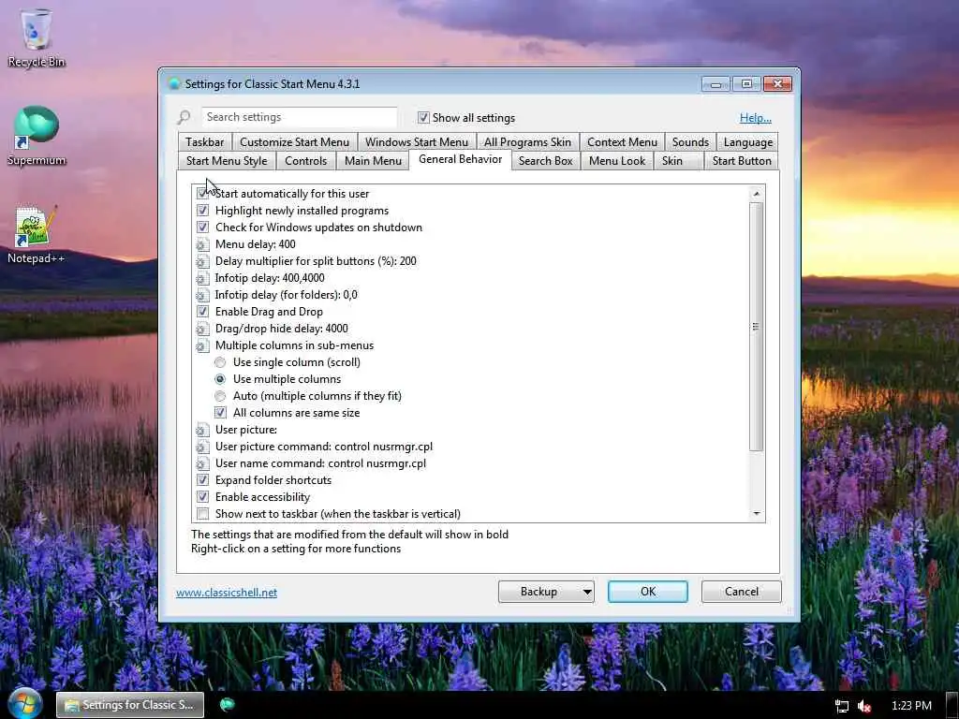Click the gear icon beside User name command

[x=202, y=463]
